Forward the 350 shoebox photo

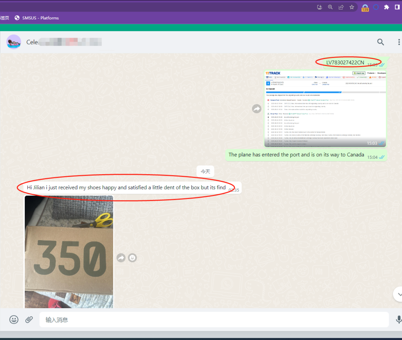coord(121,258)
